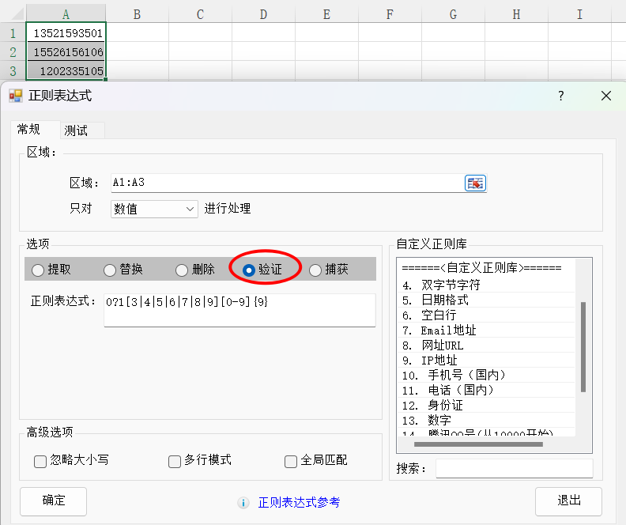Toggle the 多行模式 checkbox
The width and height of the screenshot is (626, 525).
[175, 462]
